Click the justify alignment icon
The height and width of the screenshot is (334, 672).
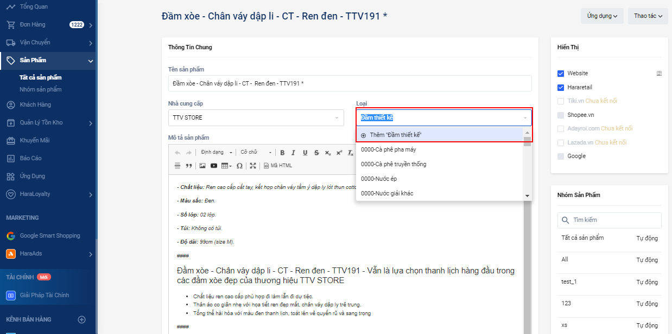(177, 166)
